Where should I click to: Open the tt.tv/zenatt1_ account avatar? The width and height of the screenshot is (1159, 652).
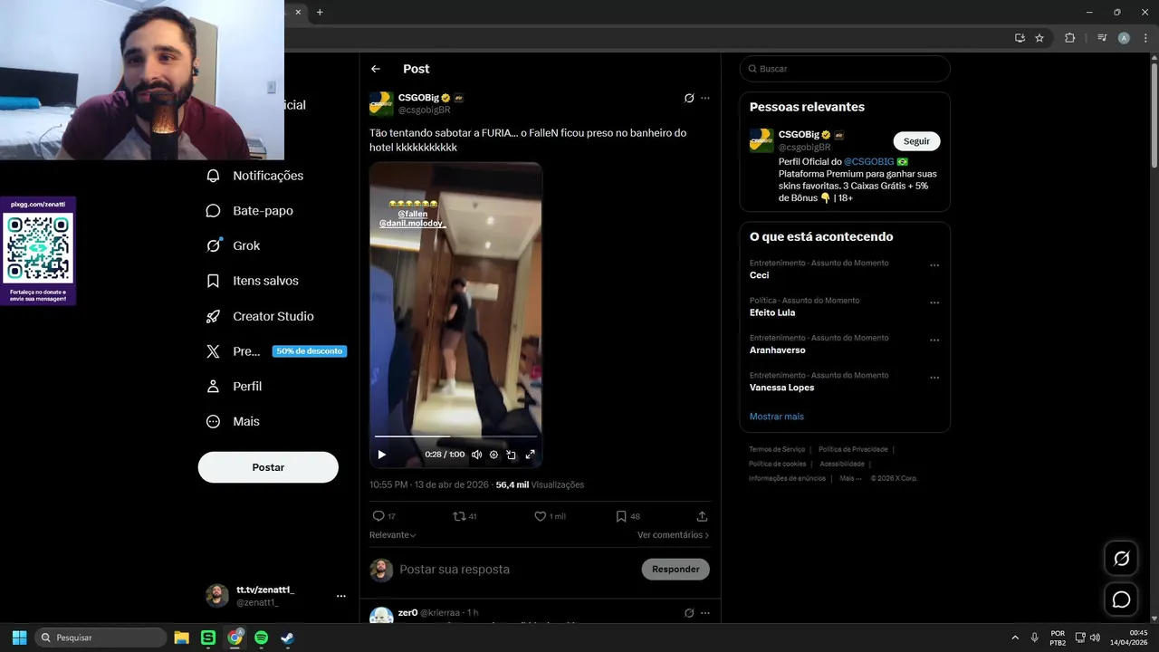coord(217,596)
